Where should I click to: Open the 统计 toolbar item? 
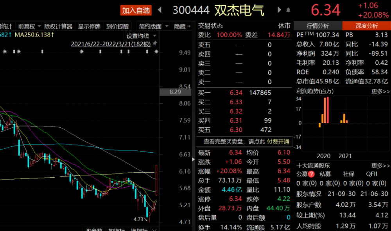[x=6, y=26]
